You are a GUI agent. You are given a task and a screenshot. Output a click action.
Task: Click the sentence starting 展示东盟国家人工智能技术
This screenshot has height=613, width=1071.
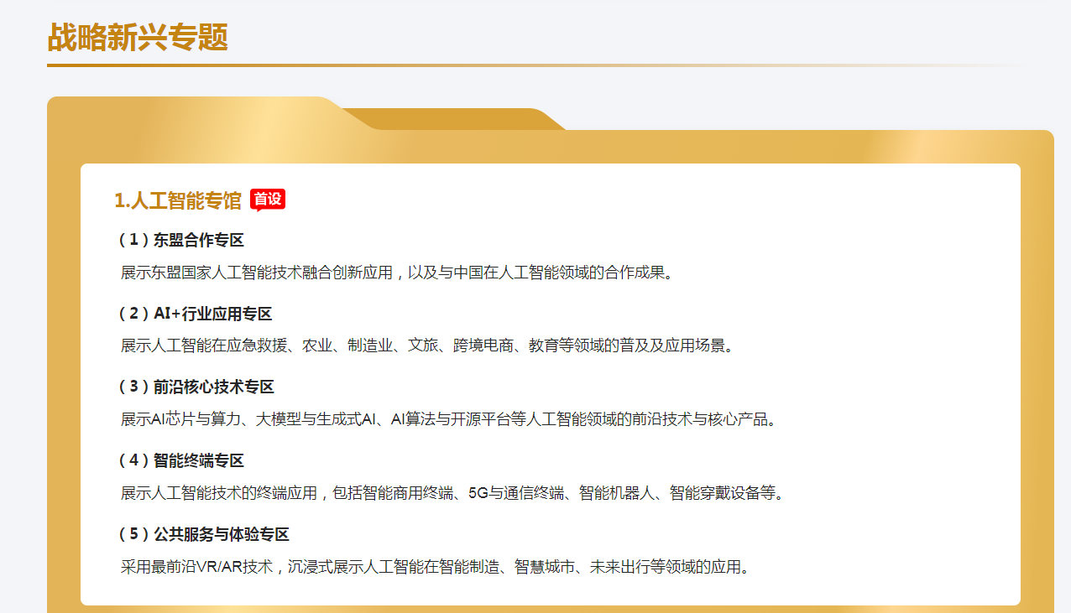(x=396, y=273)
